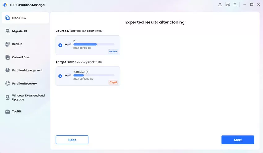This screenshot has height=153, width=263.
Task: Open the hamburger menu in title bar
Action: pyautogui.click(x=235, y=5)
